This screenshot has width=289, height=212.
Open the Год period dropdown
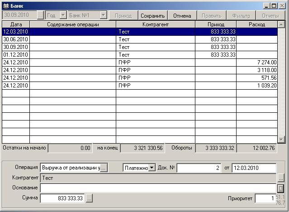(x=62, y=15)
